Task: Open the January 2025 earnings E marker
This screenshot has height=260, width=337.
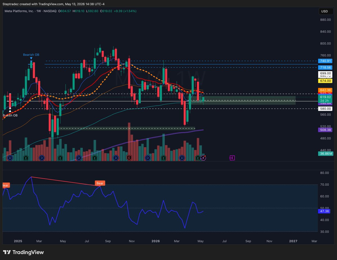Action: coord(26,158)
